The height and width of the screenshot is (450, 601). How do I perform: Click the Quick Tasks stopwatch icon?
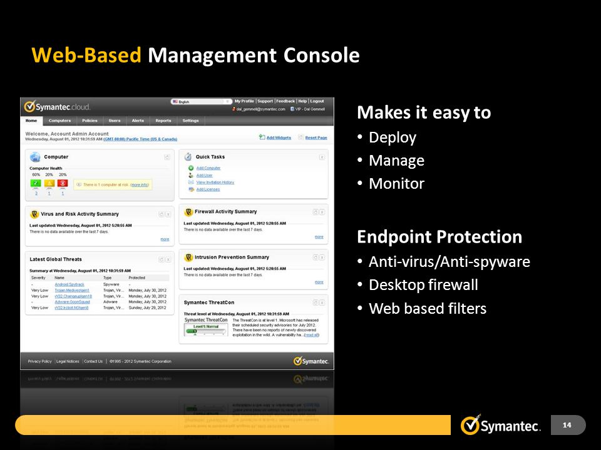pyautogui.click(x=188, y=156)
